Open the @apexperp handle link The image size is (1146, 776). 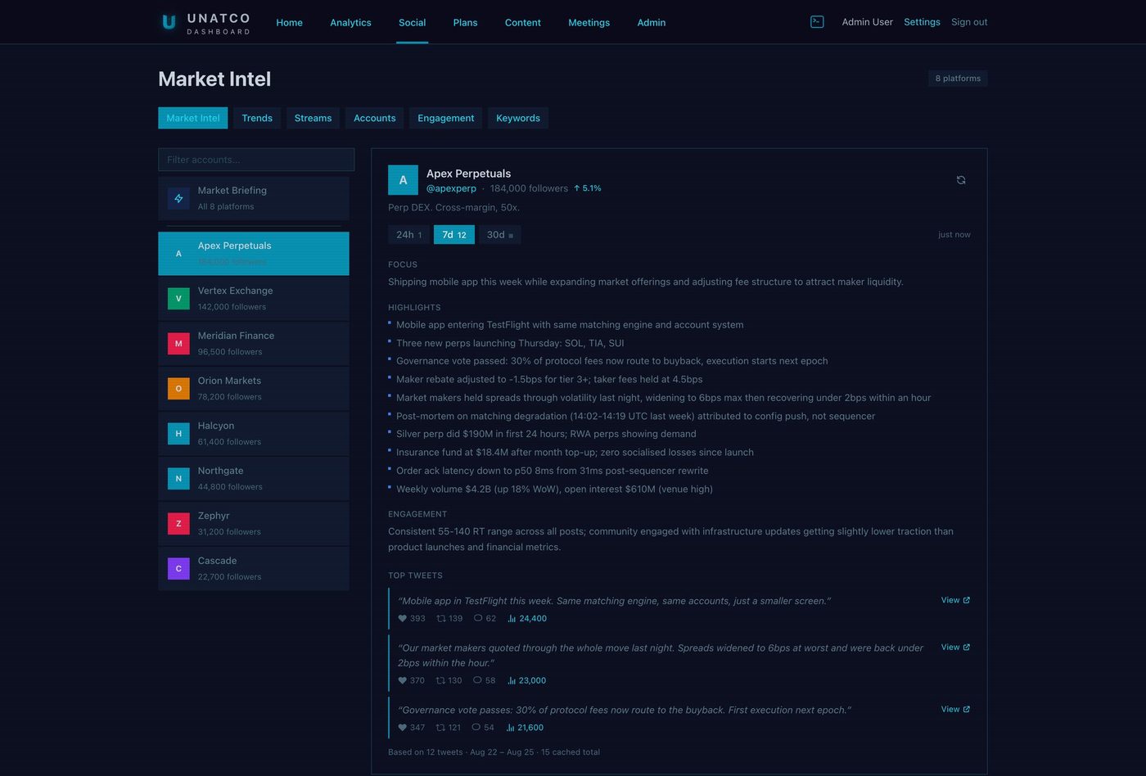tap(451, 188)
